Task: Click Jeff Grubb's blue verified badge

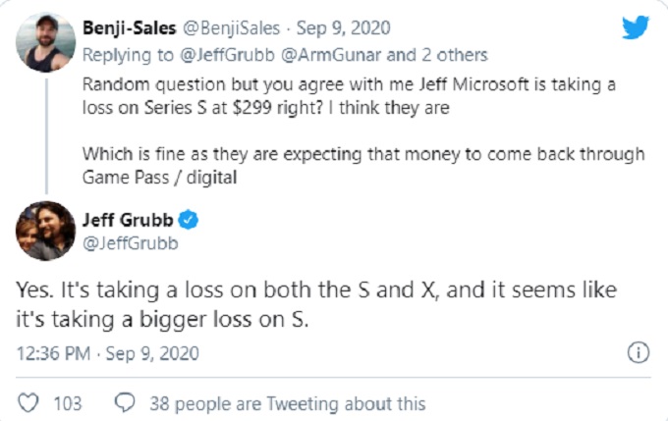Action: click(x=187, y=220)
